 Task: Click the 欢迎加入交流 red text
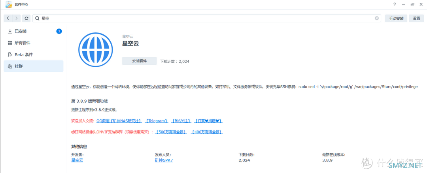point(83,121)
